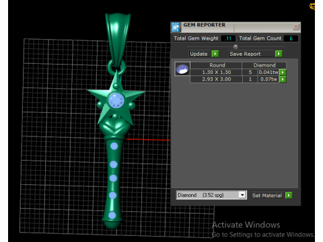The image size is (323, 242).
Task: Click the Gem Reporter panel icon
Action: pos(176,27)
